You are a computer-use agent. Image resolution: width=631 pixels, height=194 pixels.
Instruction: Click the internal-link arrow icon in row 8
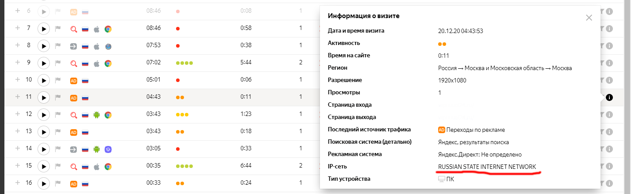[x=74, y=46]
